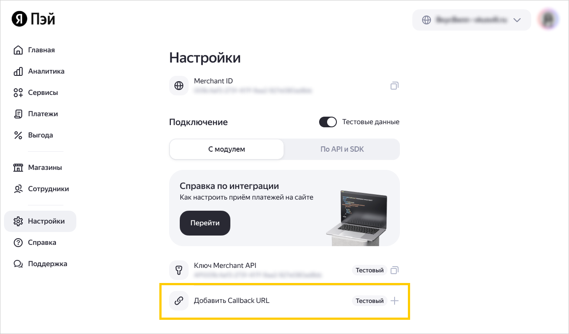Open the user profile avatar
This screenshot has width=569, height=334.
[548, 20]
